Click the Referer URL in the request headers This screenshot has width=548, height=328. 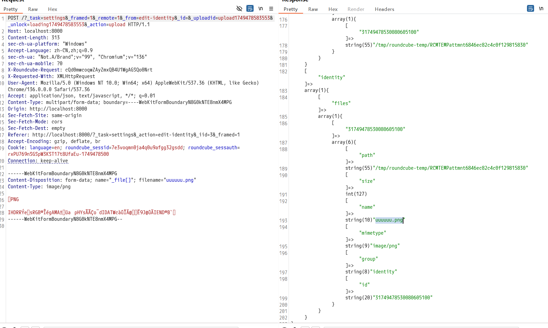[x=137, y=135]
